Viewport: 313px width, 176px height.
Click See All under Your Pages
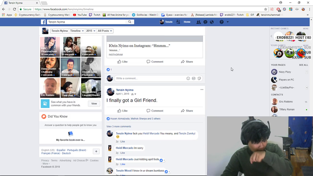pos(303,65)
